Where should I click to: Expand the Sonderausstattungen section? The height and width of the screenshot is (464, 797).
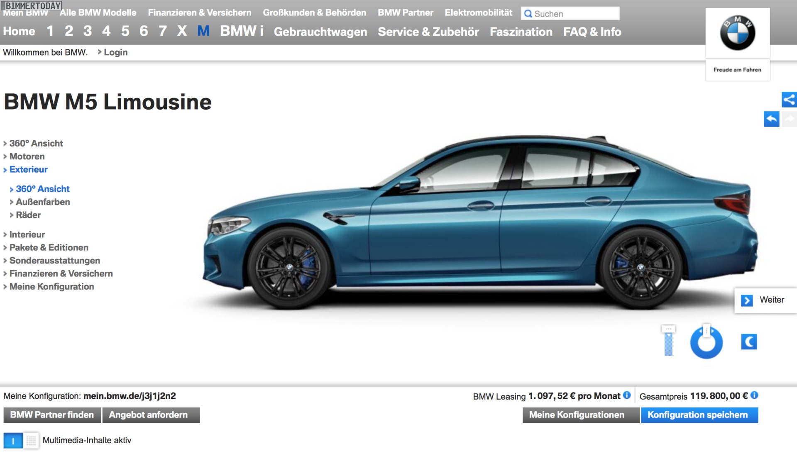[x=54, y=261]
